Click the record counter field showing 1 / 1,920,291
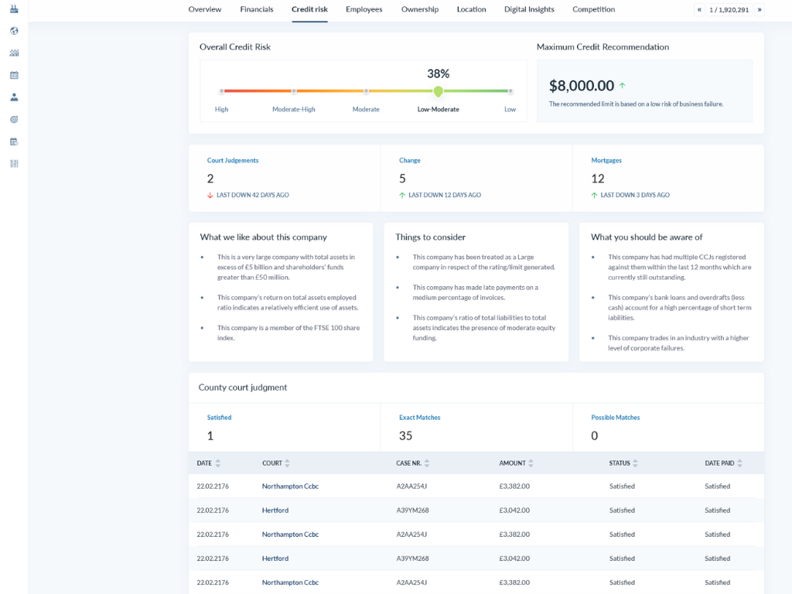This screenshot has width=792, height=594. pyautogui.click(x=729, y=10)
